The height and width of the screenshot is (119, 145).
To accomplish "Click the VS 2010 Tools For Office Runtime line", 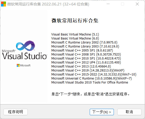I will 90,82.
